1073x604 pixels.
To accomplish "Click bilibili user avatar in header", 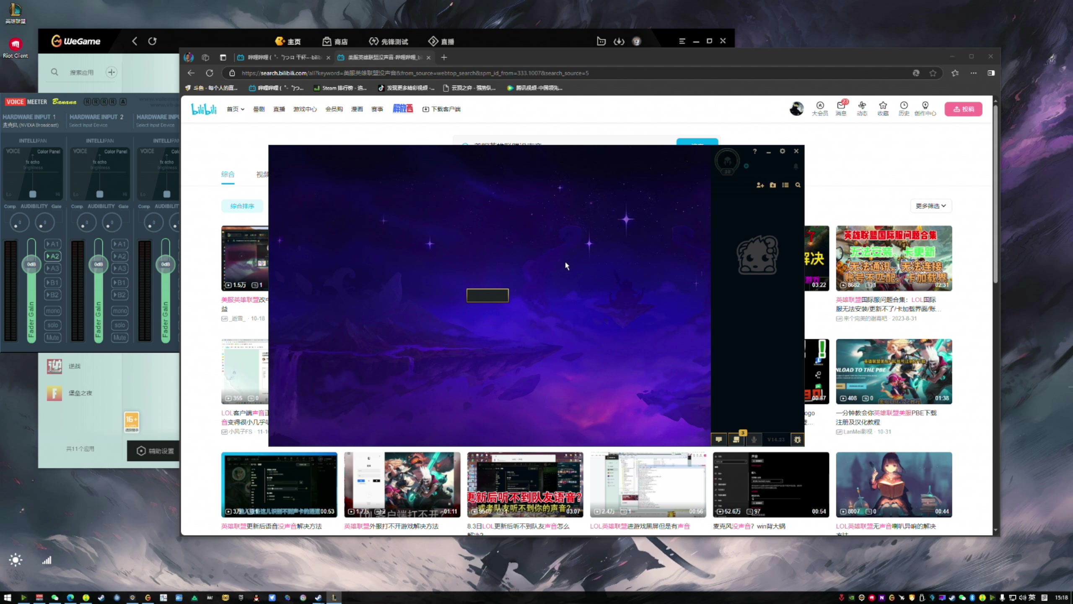I will click(796, 109).
